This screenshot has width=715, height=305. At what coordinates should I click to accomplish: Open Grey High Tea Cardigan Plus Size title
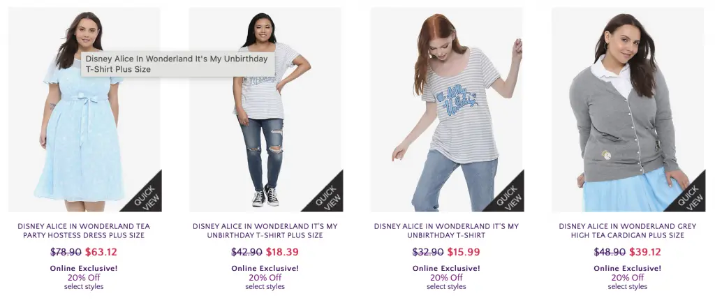[x=628, y=231]
